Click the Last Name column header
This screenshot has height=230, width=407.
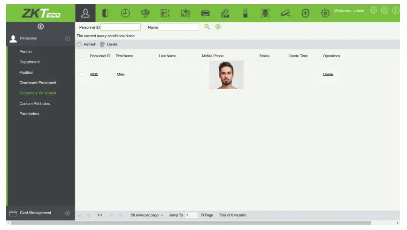[x=168, y=56]
